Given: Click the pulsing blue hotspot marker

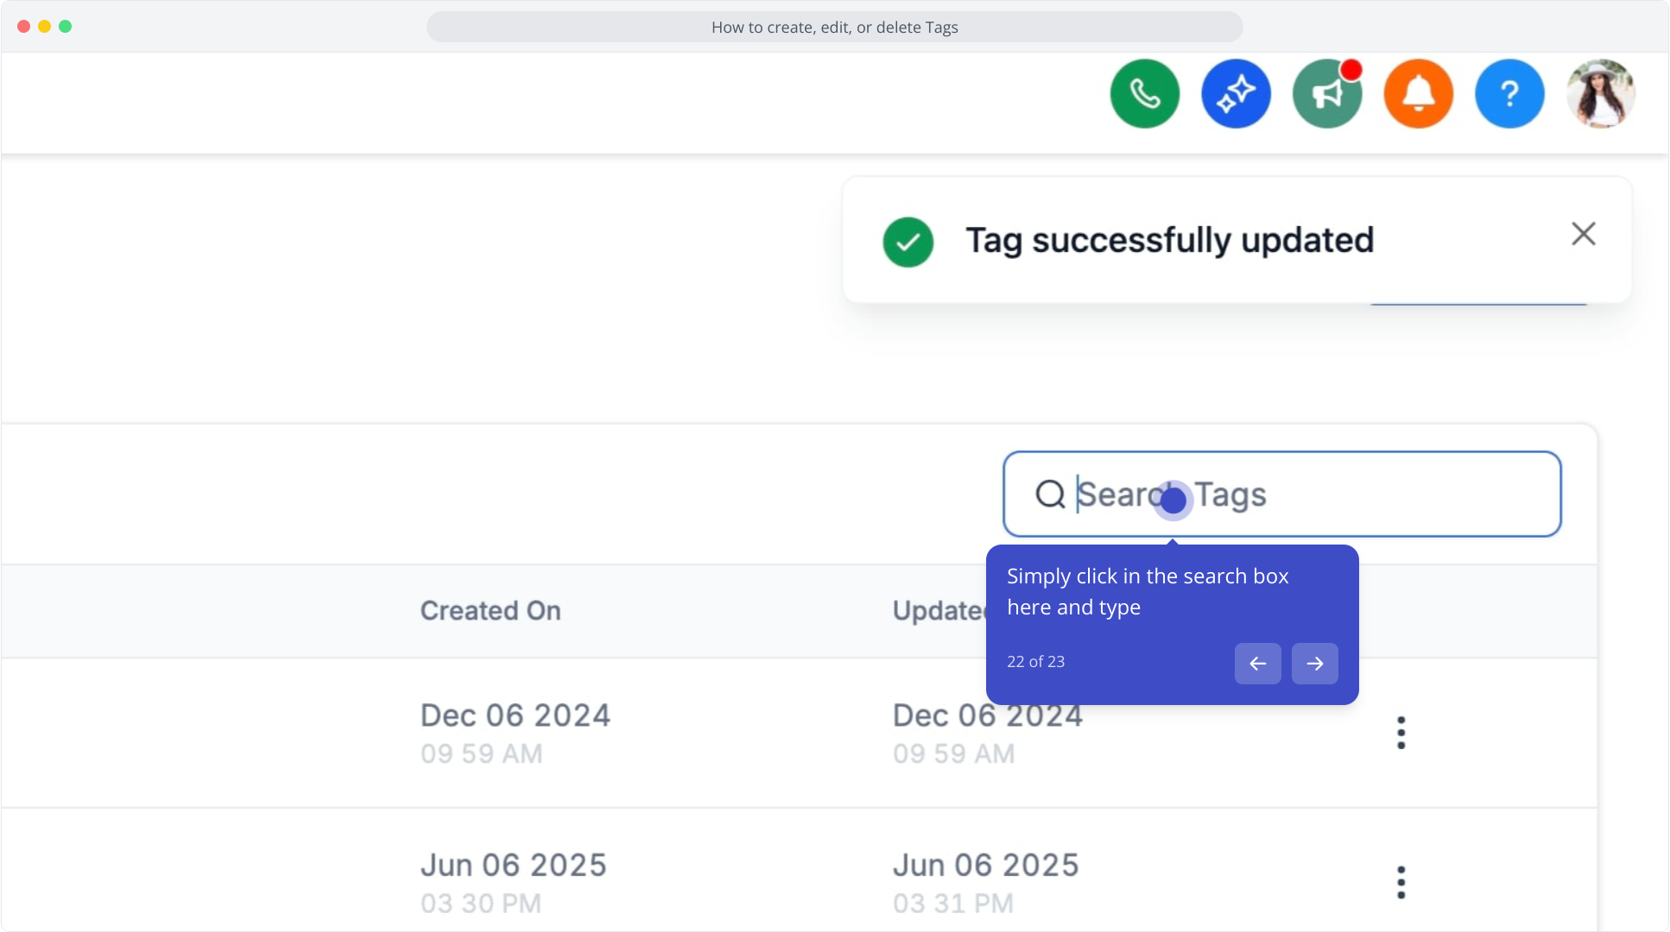Looking at the screenshot, I should point(1173,500).
